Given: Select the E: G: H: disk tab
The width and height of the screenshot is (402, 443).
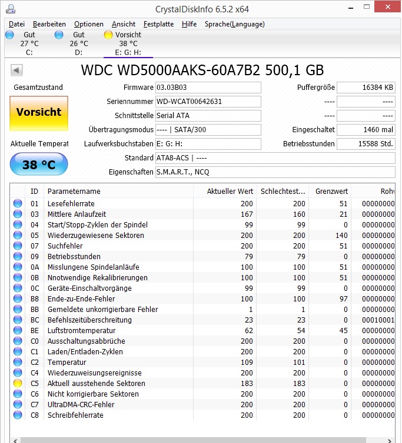Looking at the screenshot, I should 128,43.
